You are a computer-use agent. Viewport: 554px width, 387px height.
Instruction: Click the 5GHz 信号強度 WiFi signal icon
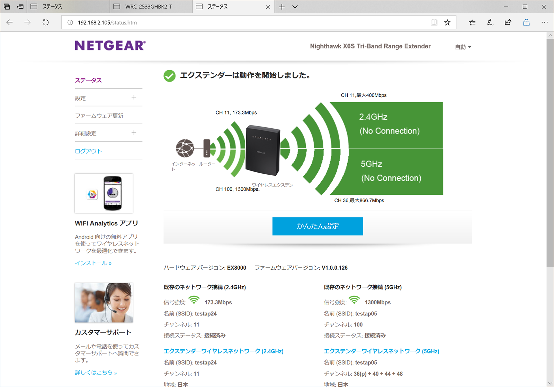tap(354, 300)
